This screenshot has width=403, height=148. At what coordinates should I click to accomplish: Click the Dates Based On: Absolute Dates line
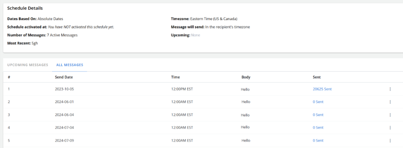35,19
